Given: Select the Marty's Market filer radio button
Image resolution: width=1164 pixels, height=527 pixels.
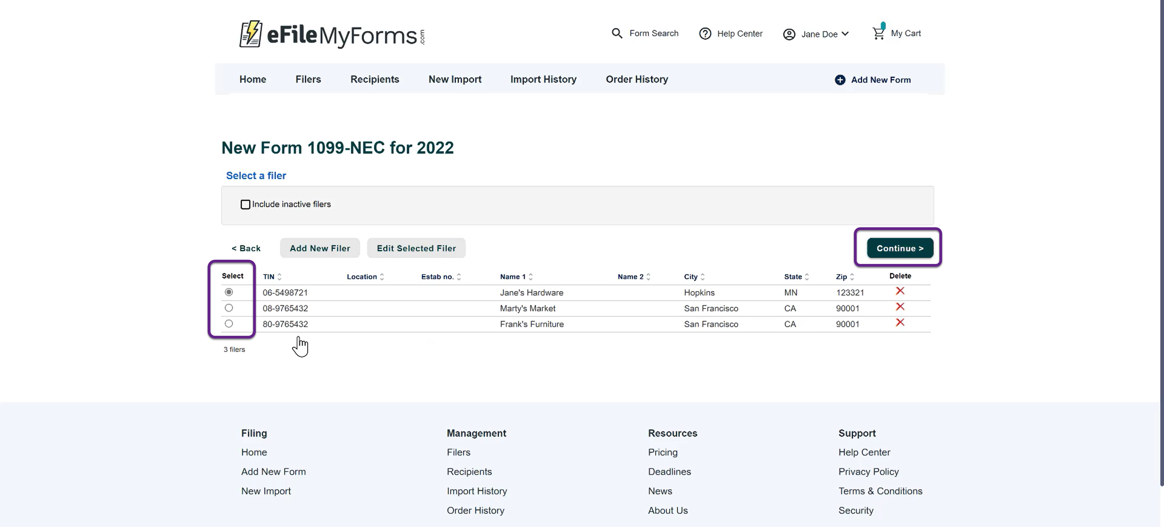Looking at the screenshot, I should pos(229,308).
